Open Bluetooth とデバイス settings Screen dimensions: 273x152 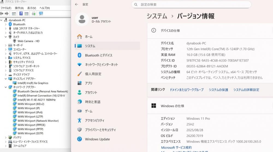107,55
